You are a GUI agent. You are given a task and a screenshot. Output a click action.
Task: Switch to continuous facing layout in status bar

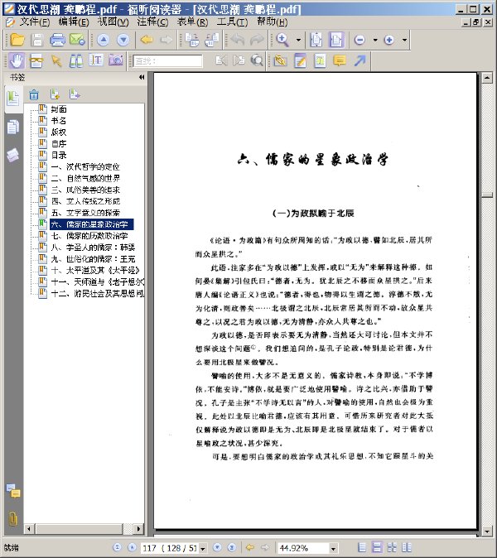[x=407, y=547]
